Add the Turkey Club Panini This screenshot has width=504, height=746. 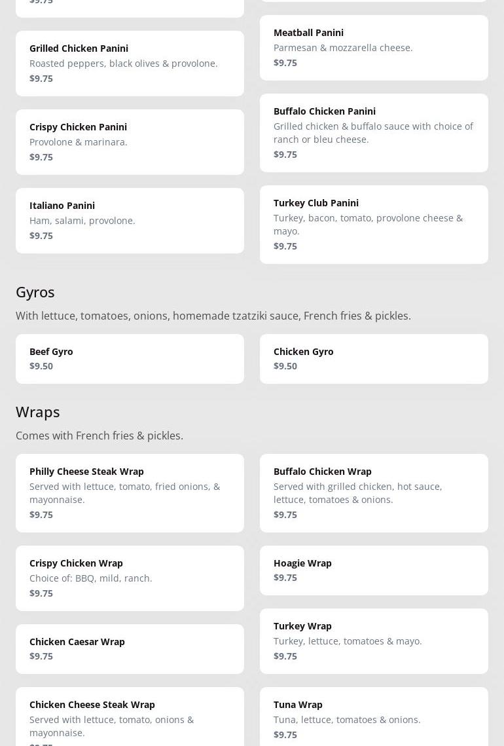click(x=374, y=224)
